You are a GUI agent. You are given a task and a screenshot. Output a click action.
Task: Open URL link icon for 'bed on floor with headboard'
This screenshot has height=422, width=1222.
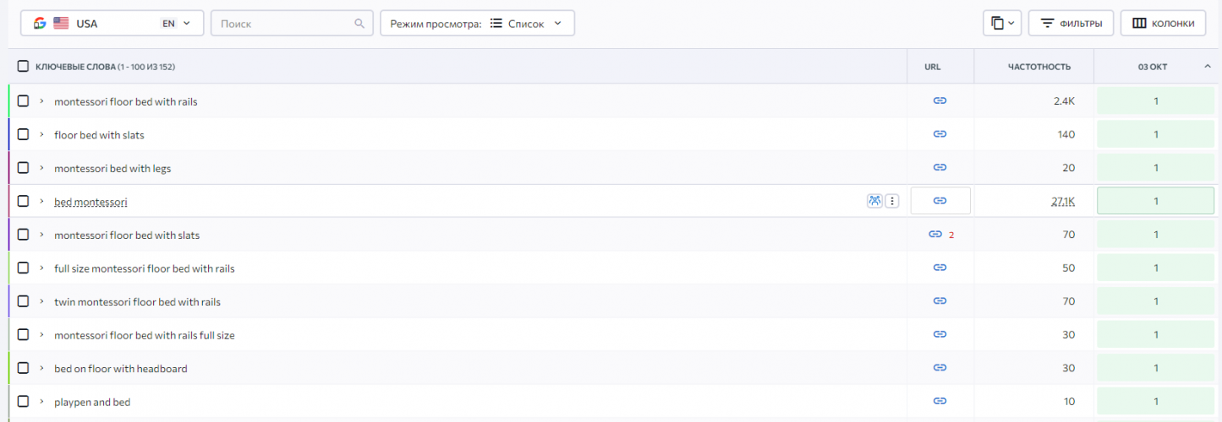[x=940, y=368]
